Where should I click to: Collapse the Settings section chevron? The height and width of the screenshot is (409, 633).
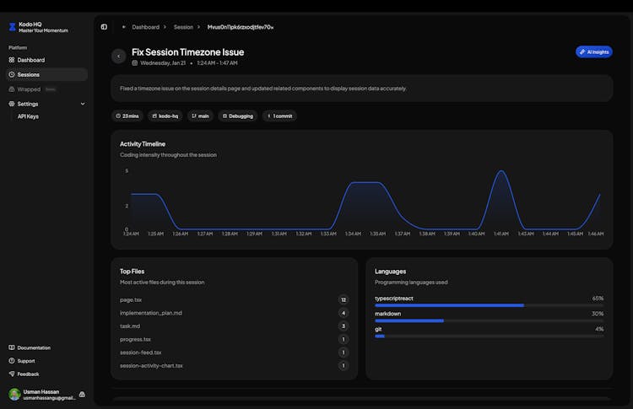point(82,104)
